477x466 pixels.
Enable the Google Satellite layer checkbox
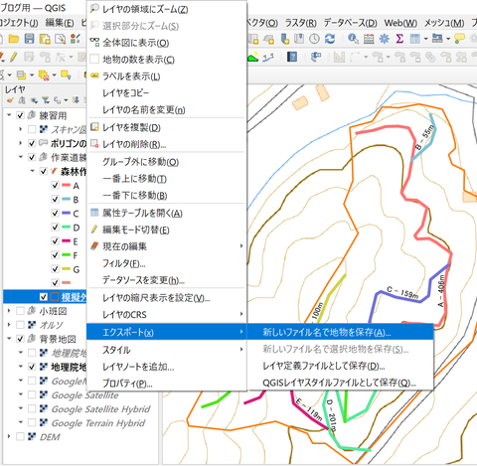(x=32, y=394)
